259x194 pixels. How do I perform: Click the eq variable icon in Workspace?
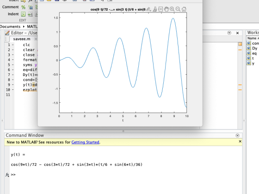(249, 53)
